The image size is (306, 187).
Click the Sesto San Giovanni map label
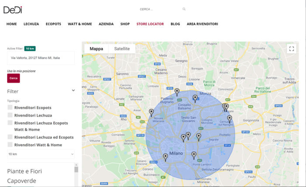(188, 119)
